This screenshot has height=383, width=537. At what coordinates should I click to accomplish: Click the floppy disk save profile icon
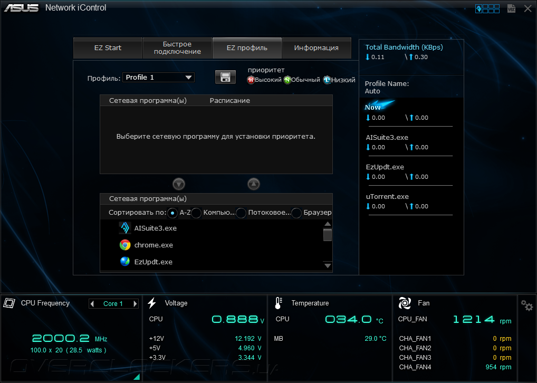click(x=225, y=77)
